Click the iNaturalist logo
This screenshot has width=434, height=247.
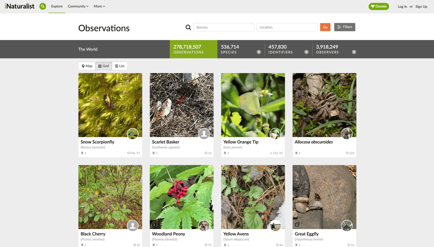pyautogui.click(x=19, y=6)
